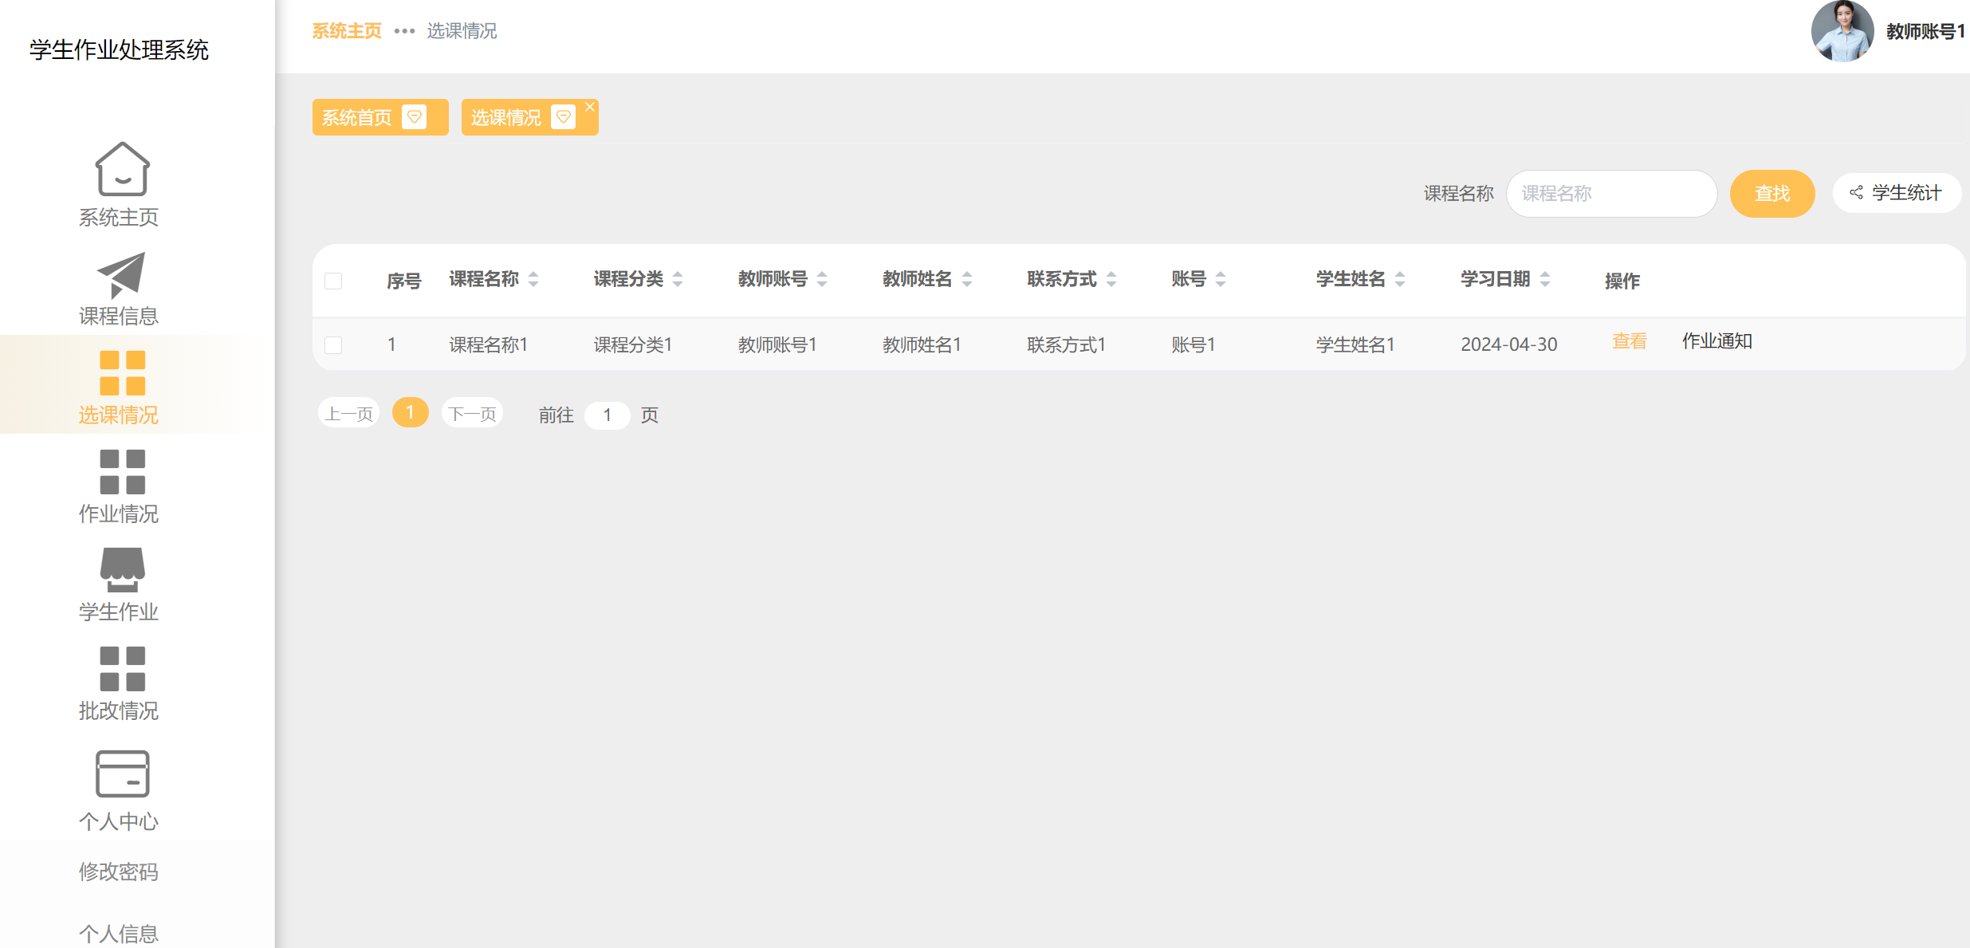Image resolution: width=1970 pixels, height=948 pixels.
Task: Open the 系统主页 house icon
Action: tap(121, 169)
